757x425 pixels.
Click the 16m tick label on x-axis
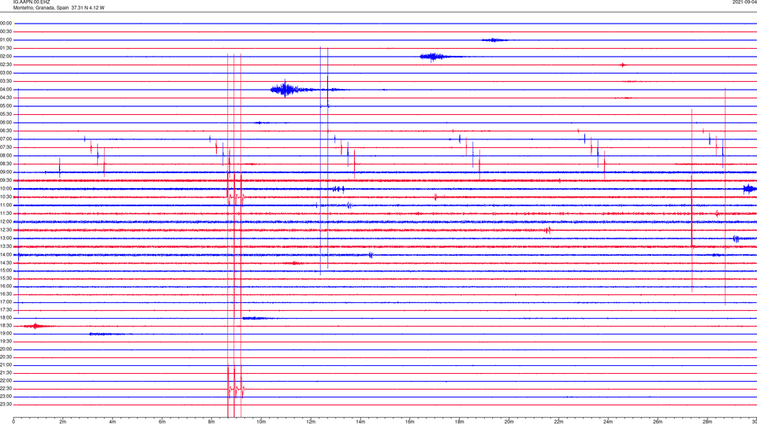point(410,422)
